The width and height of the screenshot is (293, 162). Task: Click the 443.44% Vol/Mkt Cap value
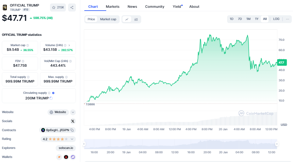click(x=58, y=66)
